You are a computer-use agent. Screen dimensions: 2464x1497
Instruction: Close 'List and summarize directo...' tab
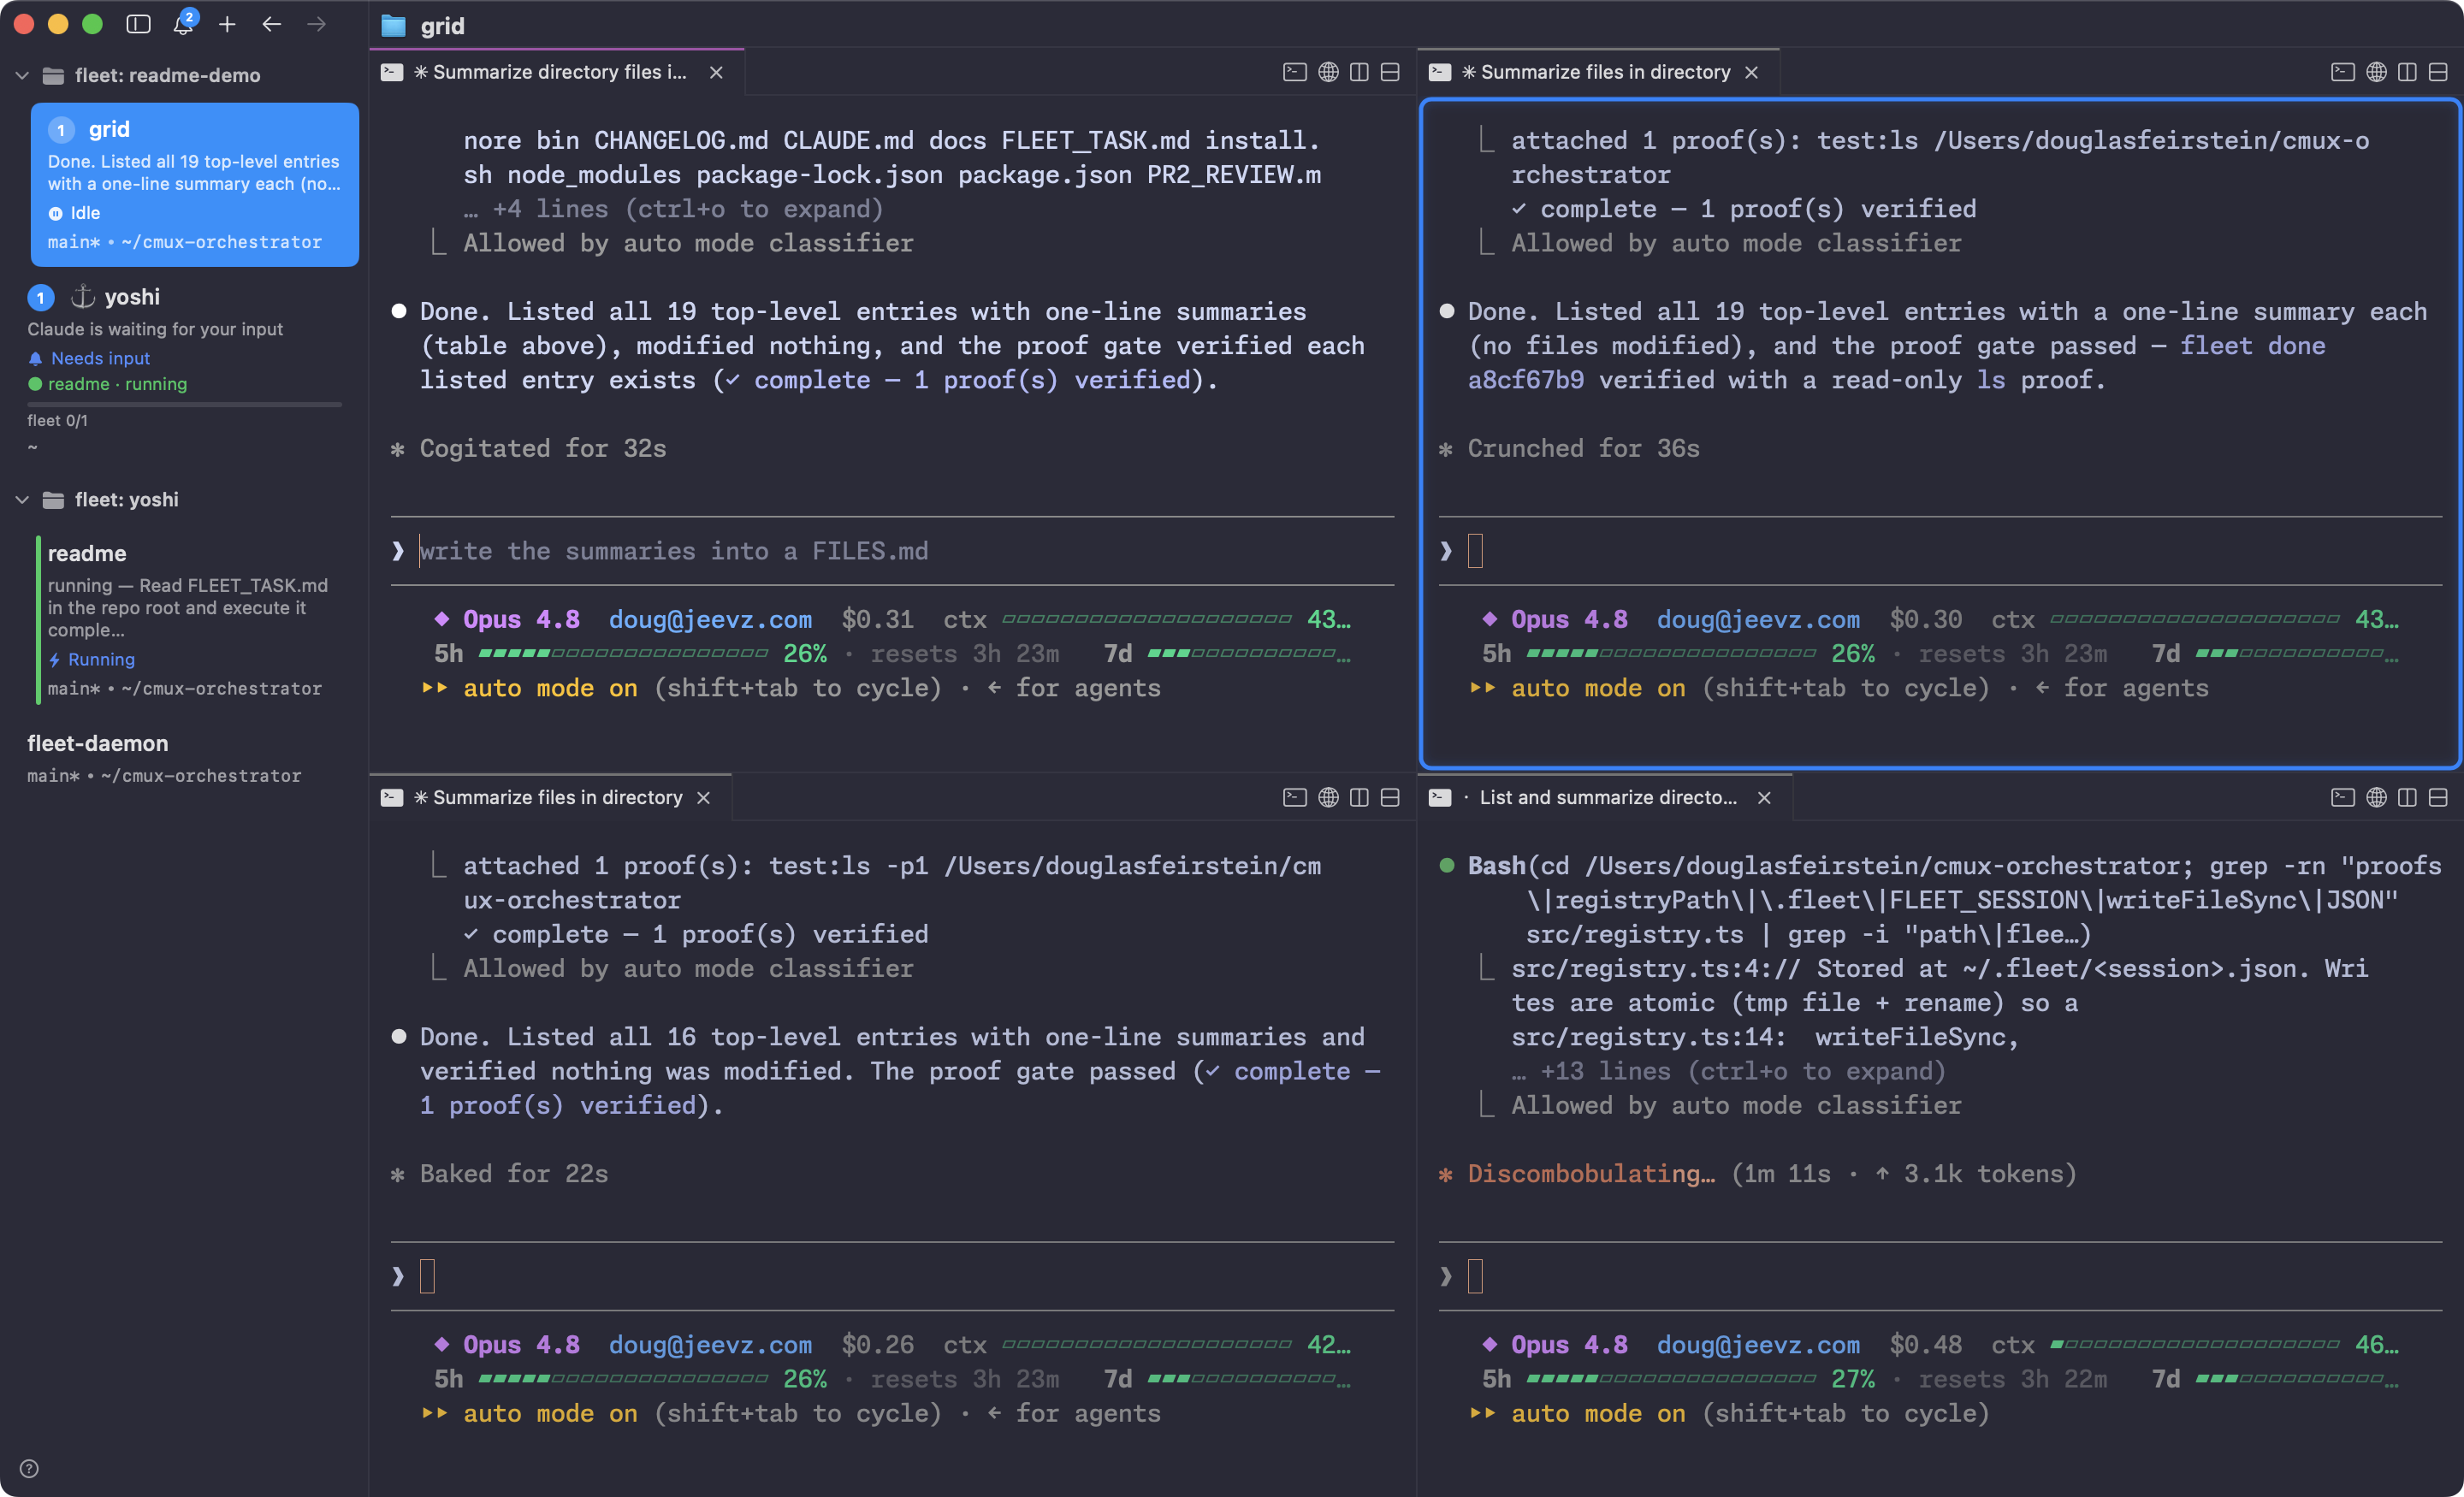click(x=1764, y=797)
